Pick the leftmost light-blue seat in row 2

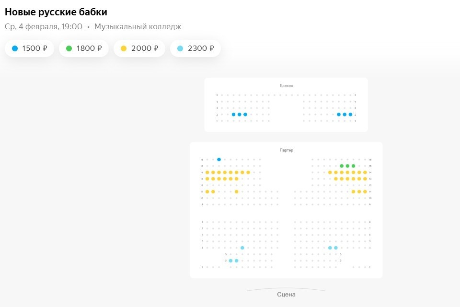tap(230, 260)
